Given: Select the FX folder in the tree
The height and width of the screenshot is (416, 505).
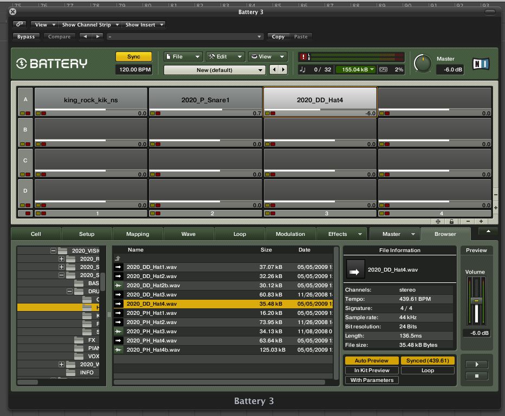Looking at the screenshot, I should [x=92, y=340].
